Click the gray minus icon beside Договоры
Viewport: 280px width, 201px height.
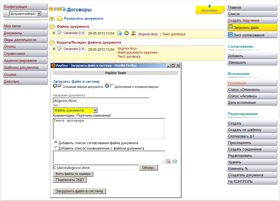point(55,9)
